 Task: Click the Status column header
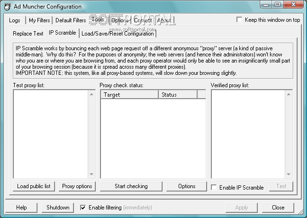[x=178, y=95]
